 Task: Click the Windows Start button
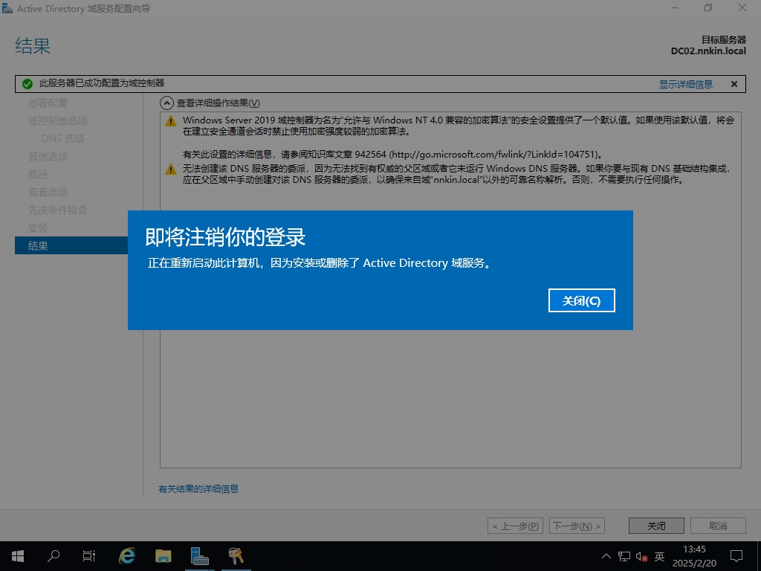[17, 555]
